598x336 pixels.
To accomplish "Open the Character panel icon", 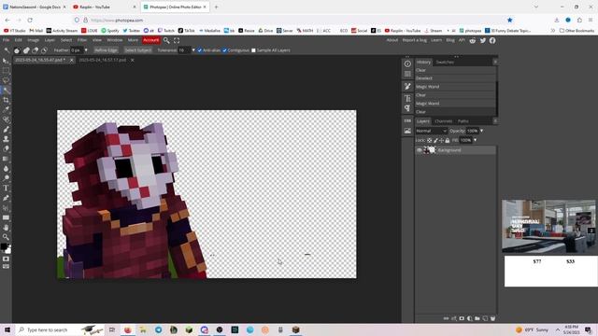I will coord(407,98).
